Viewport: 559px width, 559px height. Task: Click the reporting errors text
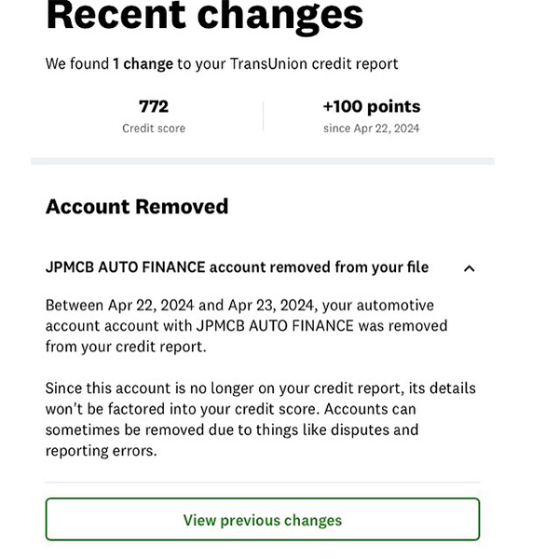click(102, 451)
